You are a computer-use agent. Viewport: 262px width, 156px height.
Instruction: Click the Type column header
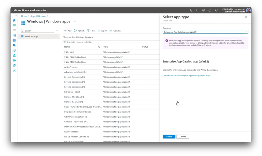coord(105,47)
